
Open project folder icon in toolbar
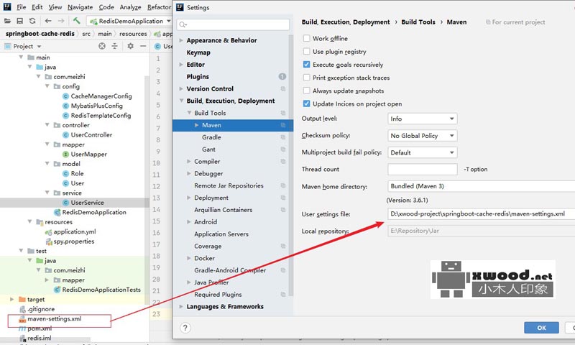tap(7, 21)
